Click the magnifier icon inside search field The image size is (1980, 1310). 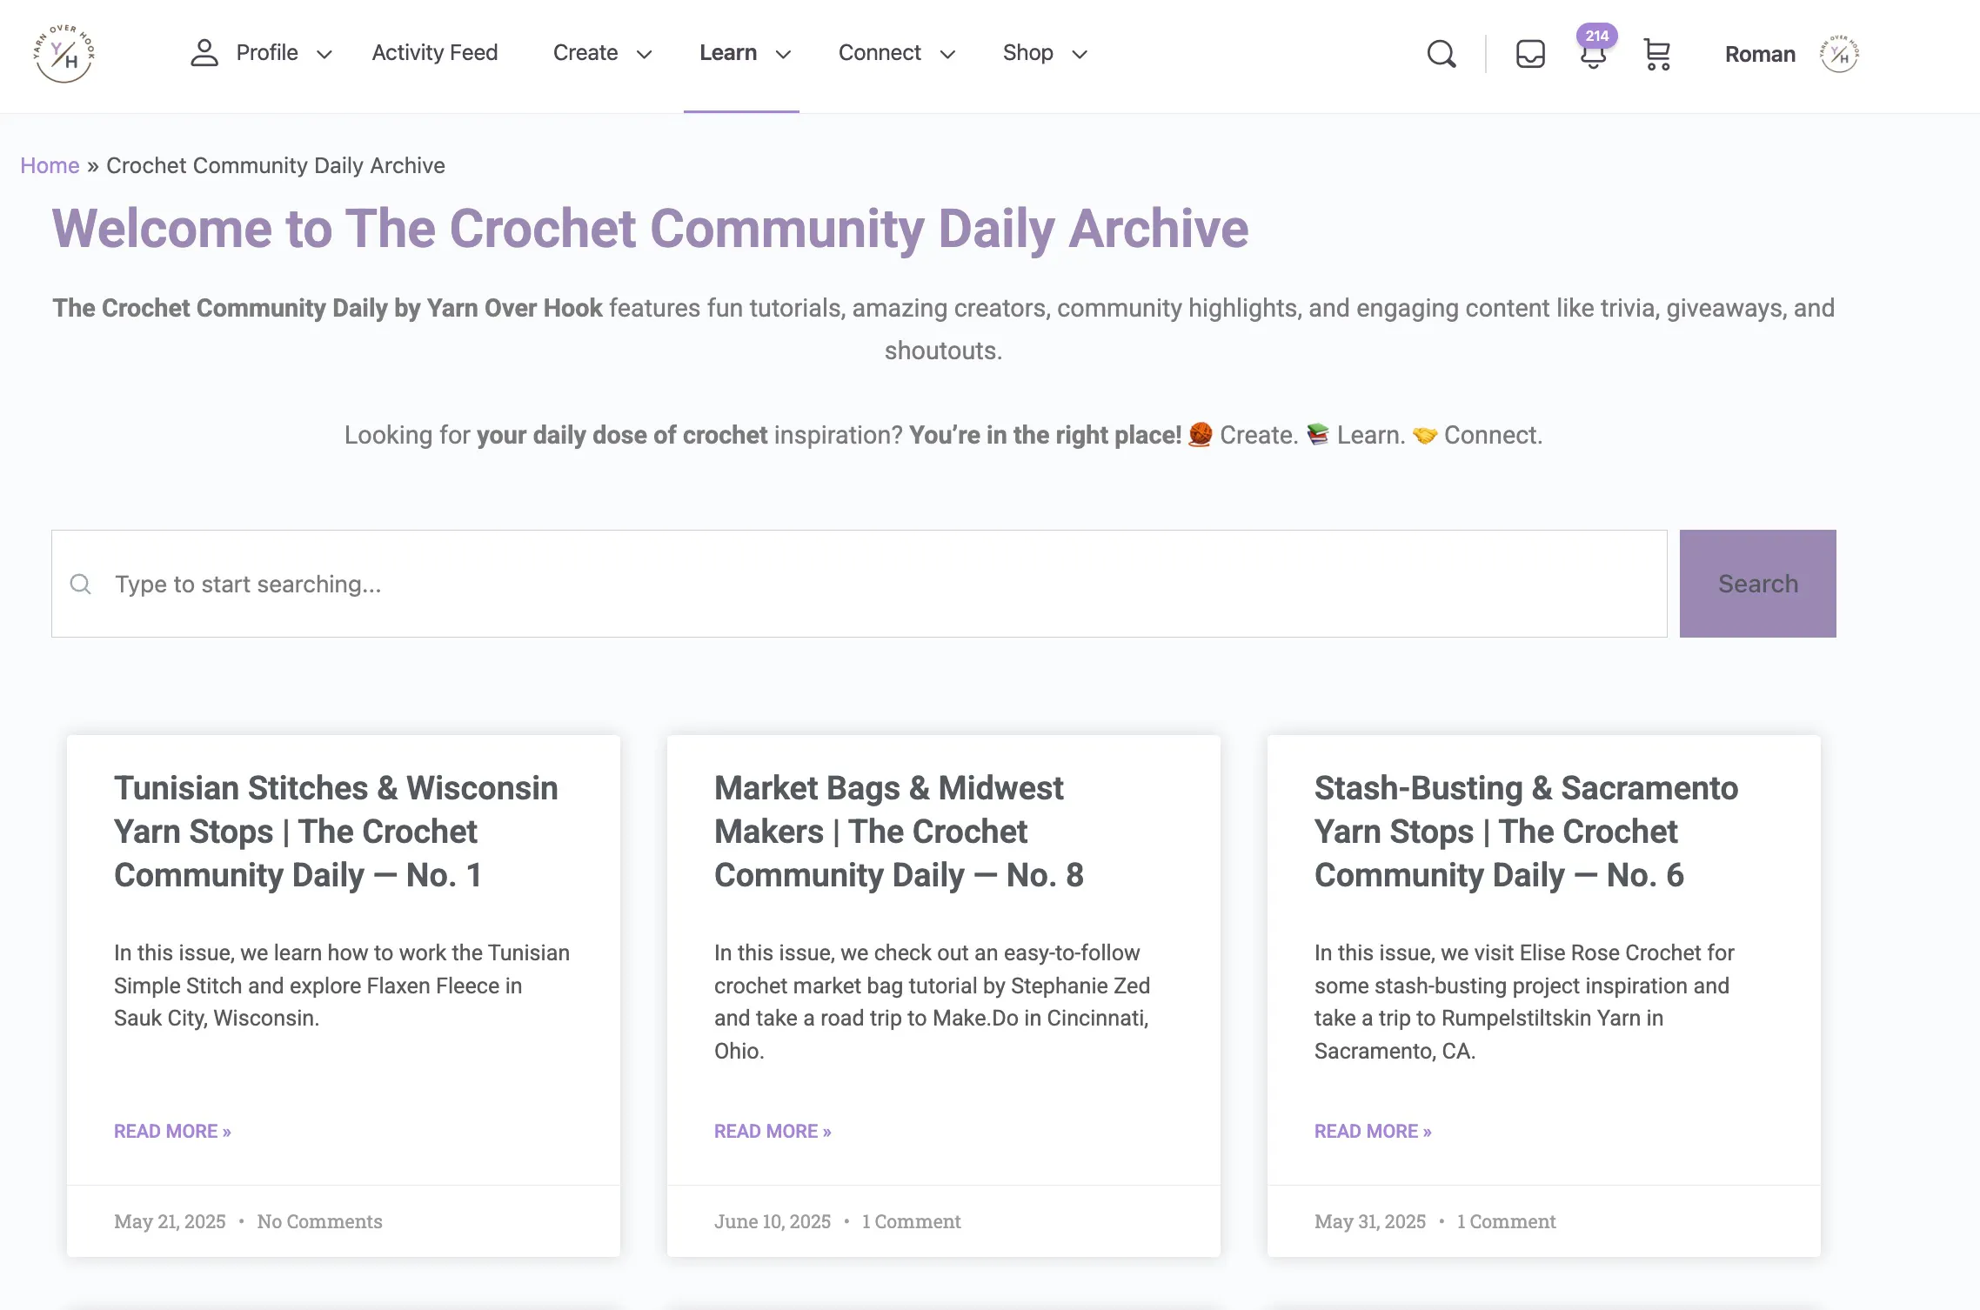81,584
